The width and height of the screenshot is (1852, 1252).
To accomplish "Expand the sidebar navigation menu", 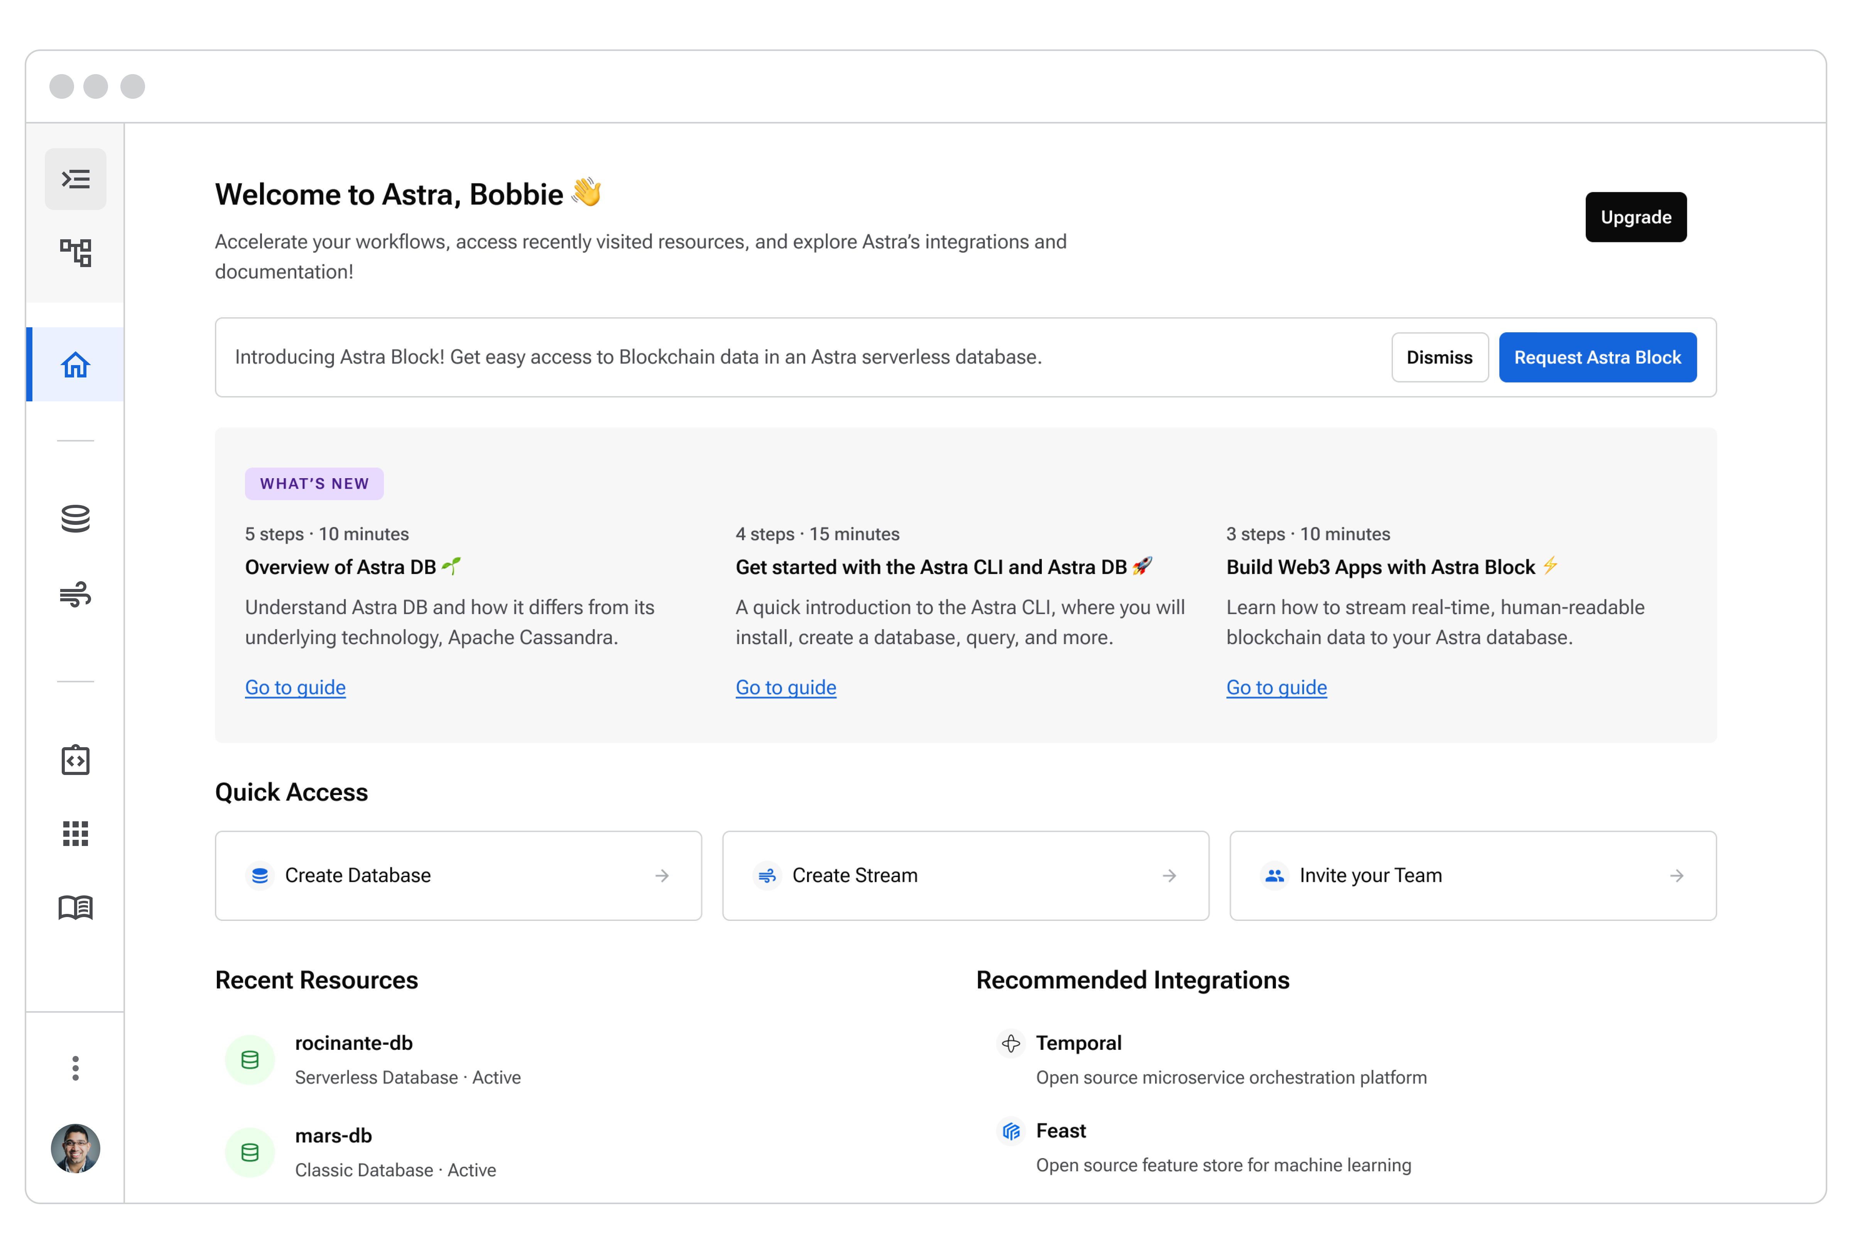I will (75, 179).
